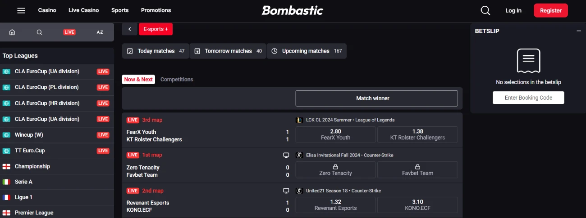Click the sidebar search icon

coord(39,32)
